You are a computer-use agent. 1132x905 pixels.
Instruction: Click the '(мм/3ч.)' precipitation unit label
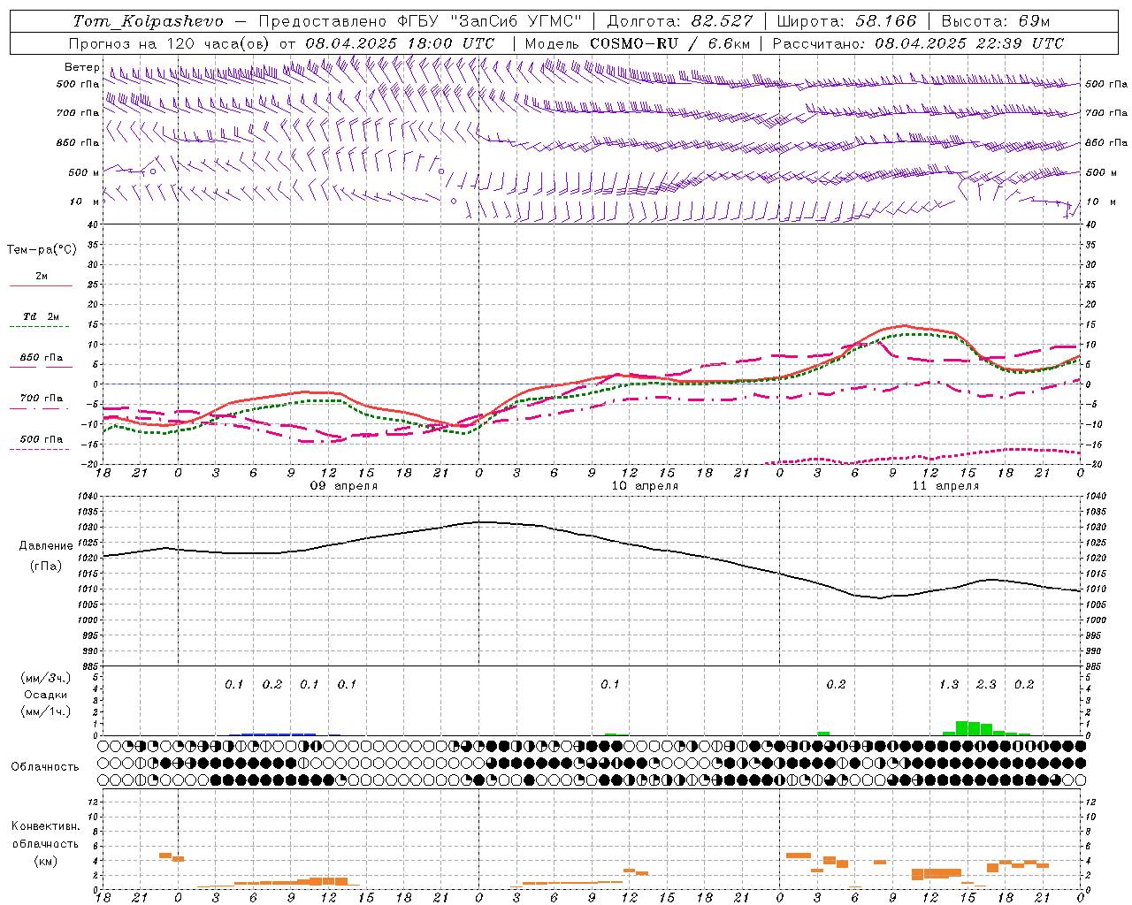coord(45,678)
